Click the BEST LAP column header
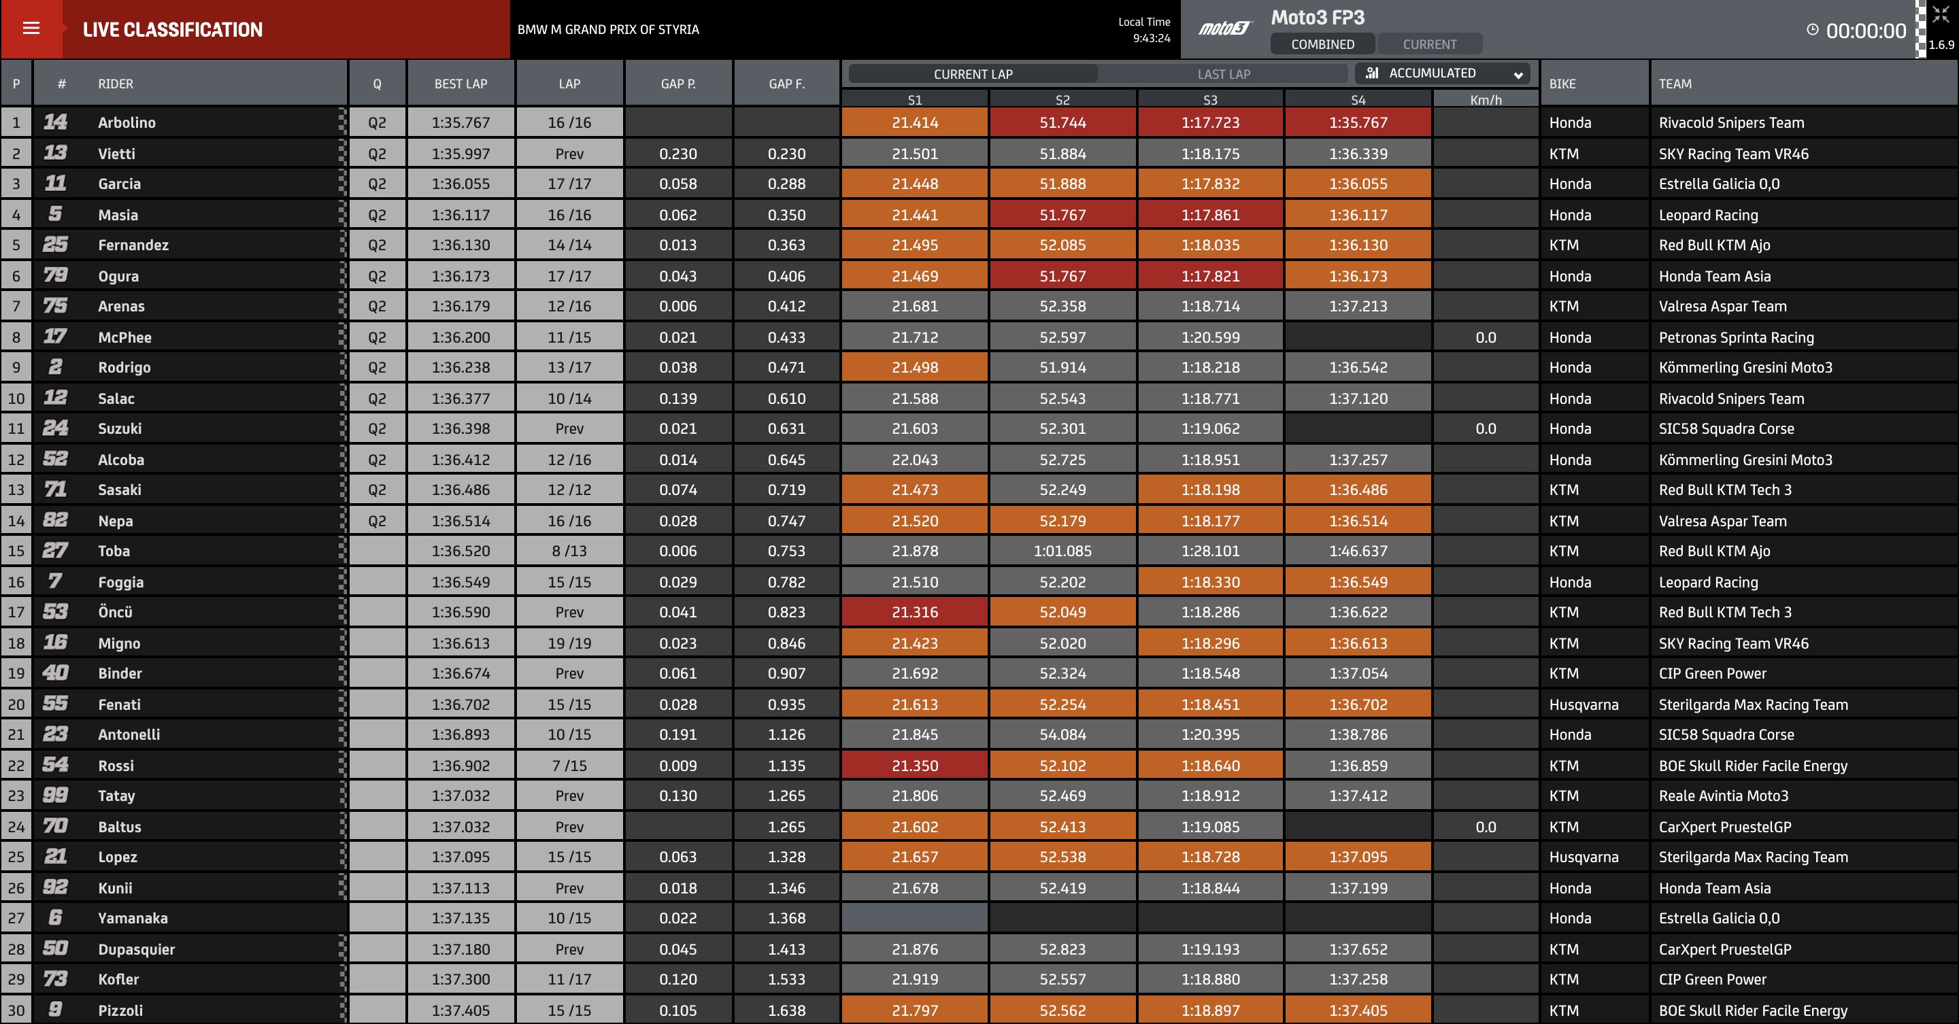The width and height of the screenshot is (1959, 1024). [461, 84]
